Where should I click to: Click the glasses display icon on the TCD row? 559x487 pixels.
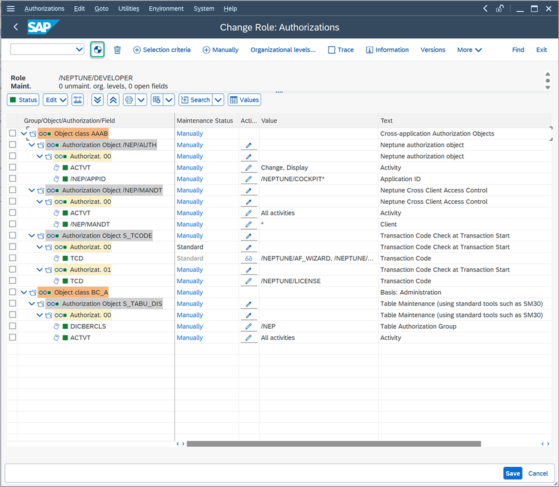click(249, 258)
